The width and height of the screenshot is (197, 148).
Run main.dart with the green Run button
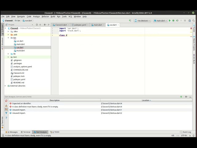pos(170,21)
